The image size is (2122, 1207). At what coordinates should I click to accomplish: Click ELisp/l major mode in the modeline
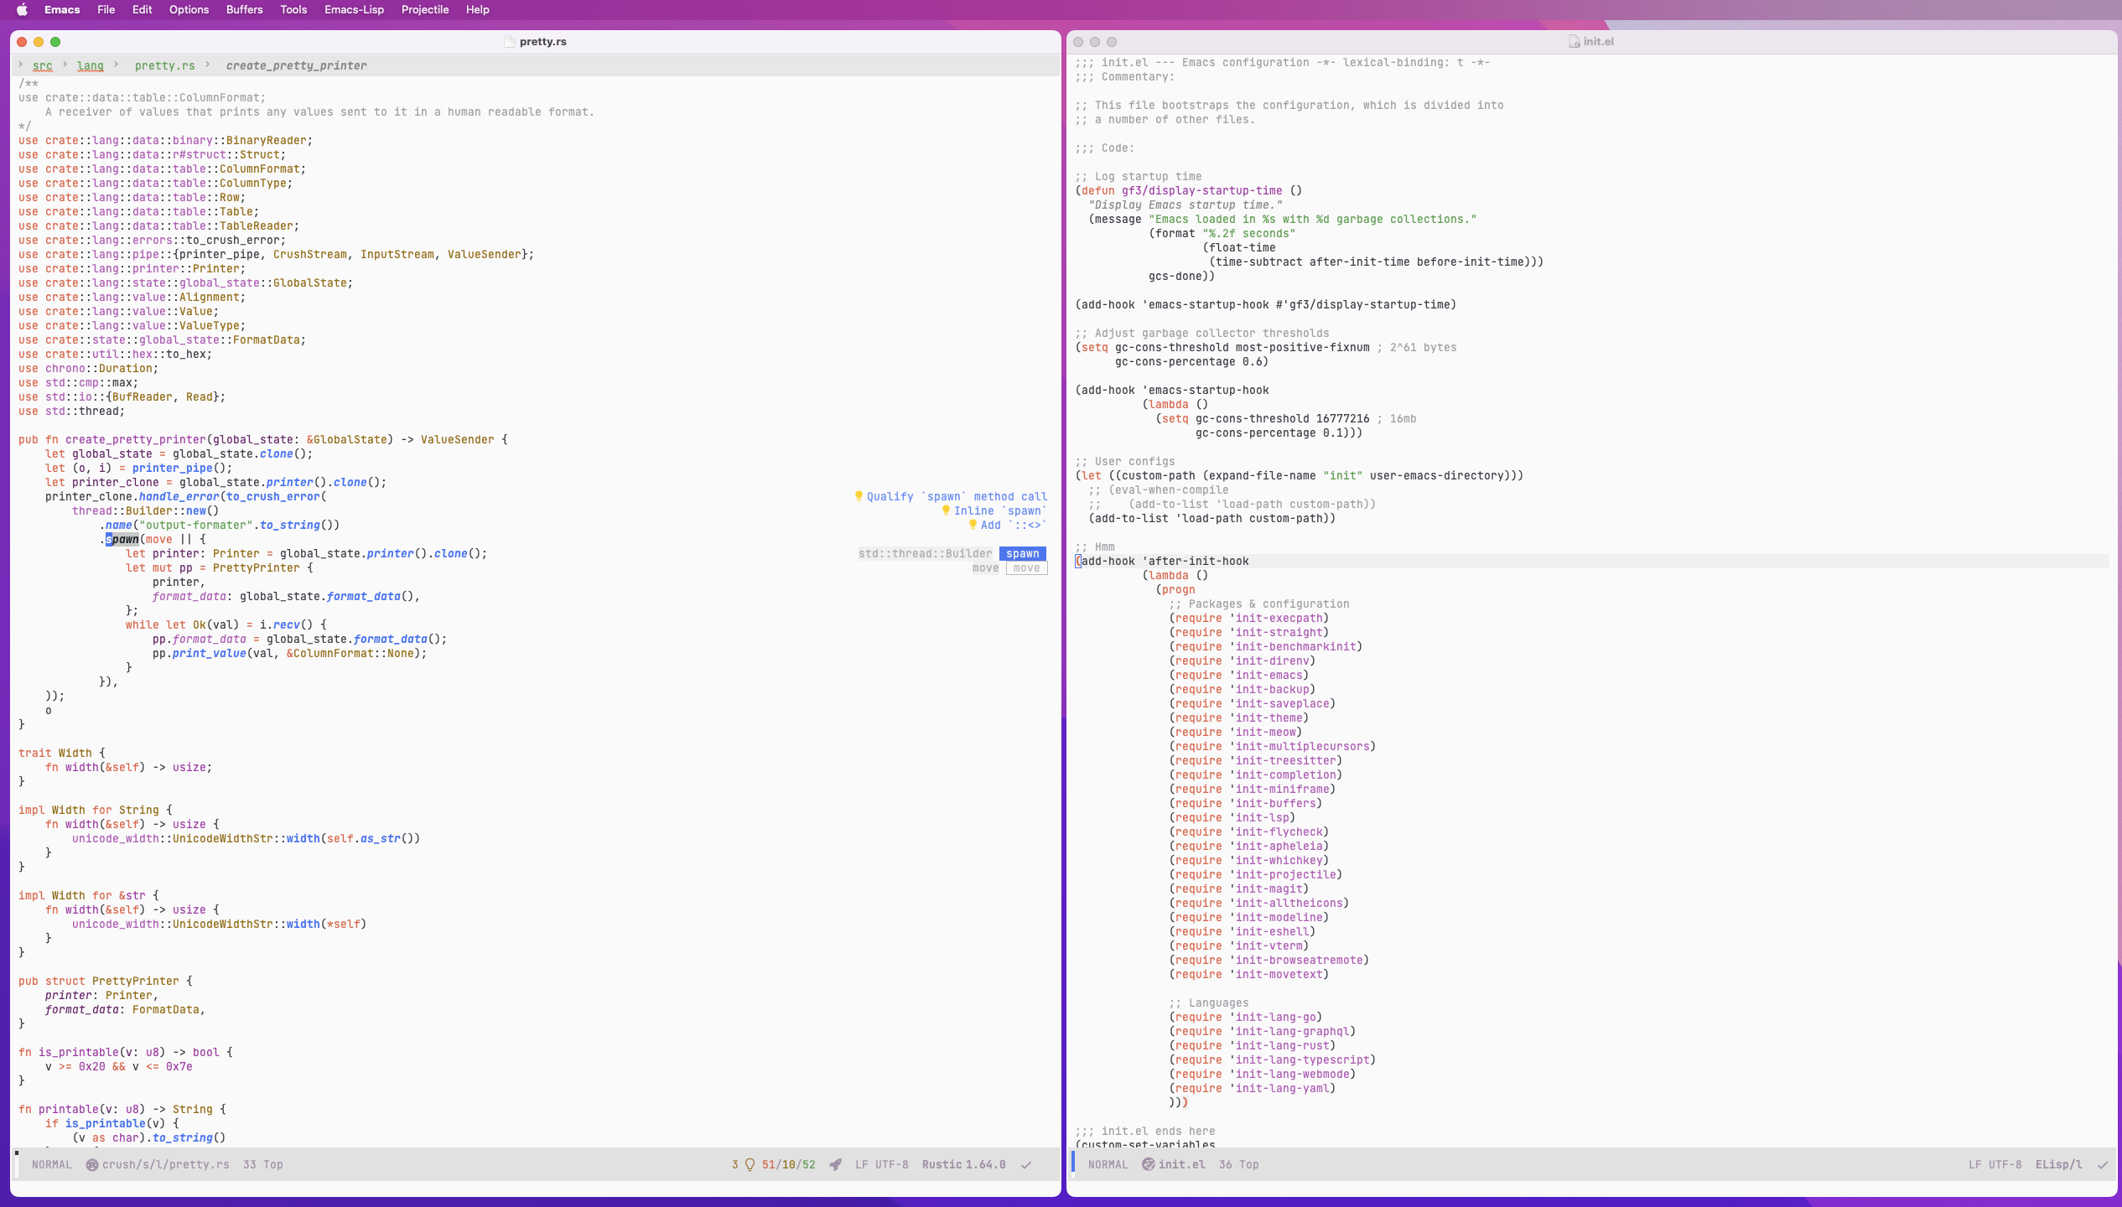(2058, 1165)
